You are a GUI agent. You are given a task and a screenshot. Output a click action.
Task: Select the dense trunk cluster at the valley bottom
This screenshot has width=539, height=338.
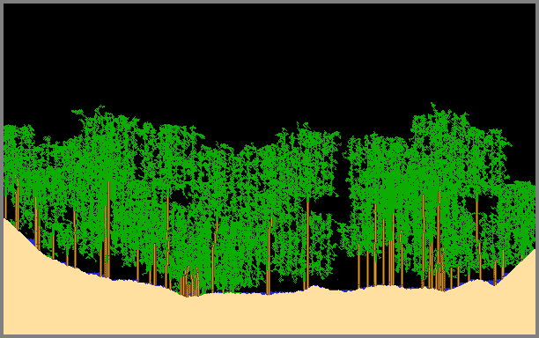[189, 283]
